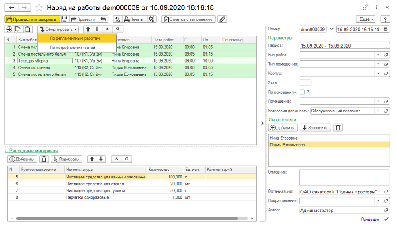
Task: Open the 'Категория должности' dropdown list
Action: click(x=378, y=111)
